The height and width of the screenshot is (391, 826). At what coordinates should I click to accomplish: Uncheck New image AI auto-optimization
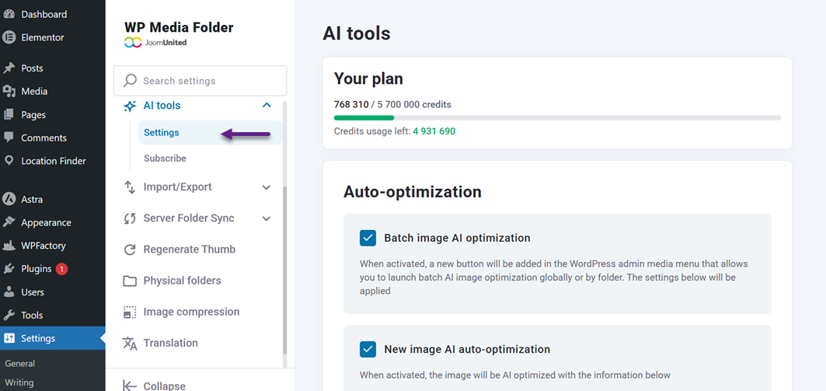click(x=368, y=349)
